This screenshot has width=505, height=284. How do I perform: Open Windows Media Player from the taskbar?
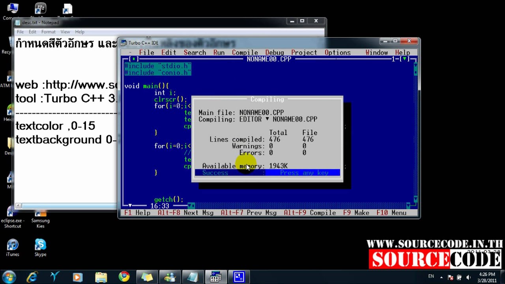77,277
